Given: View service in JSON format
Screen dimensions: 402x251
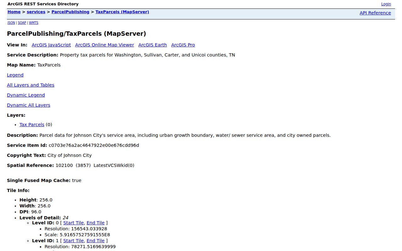Looking at the screenshot, I should tap(11, 23).
